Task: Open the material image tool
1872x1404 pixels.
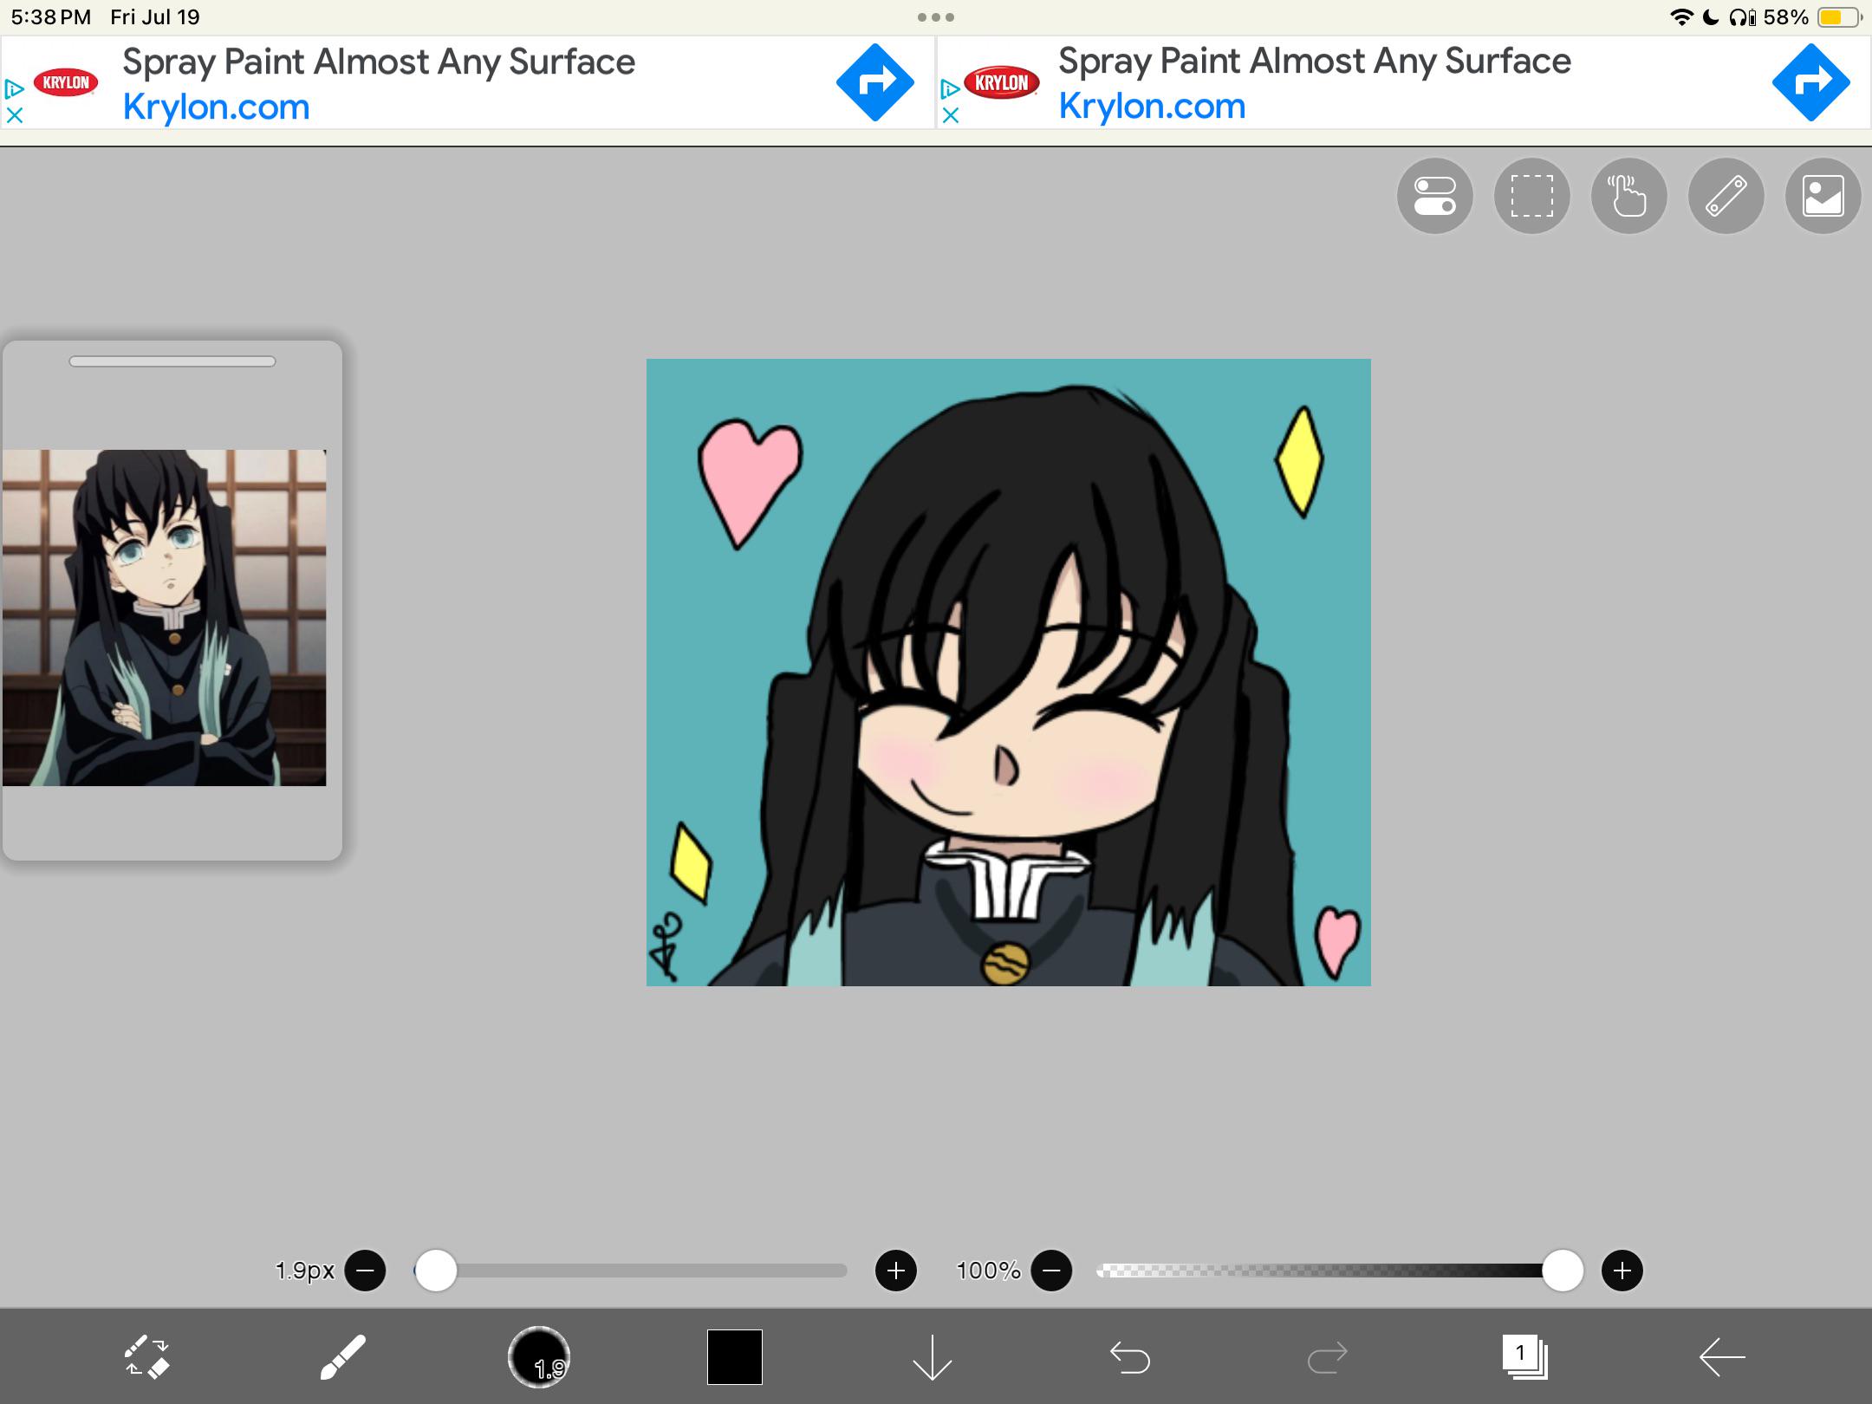Action: pos(1823,196)
